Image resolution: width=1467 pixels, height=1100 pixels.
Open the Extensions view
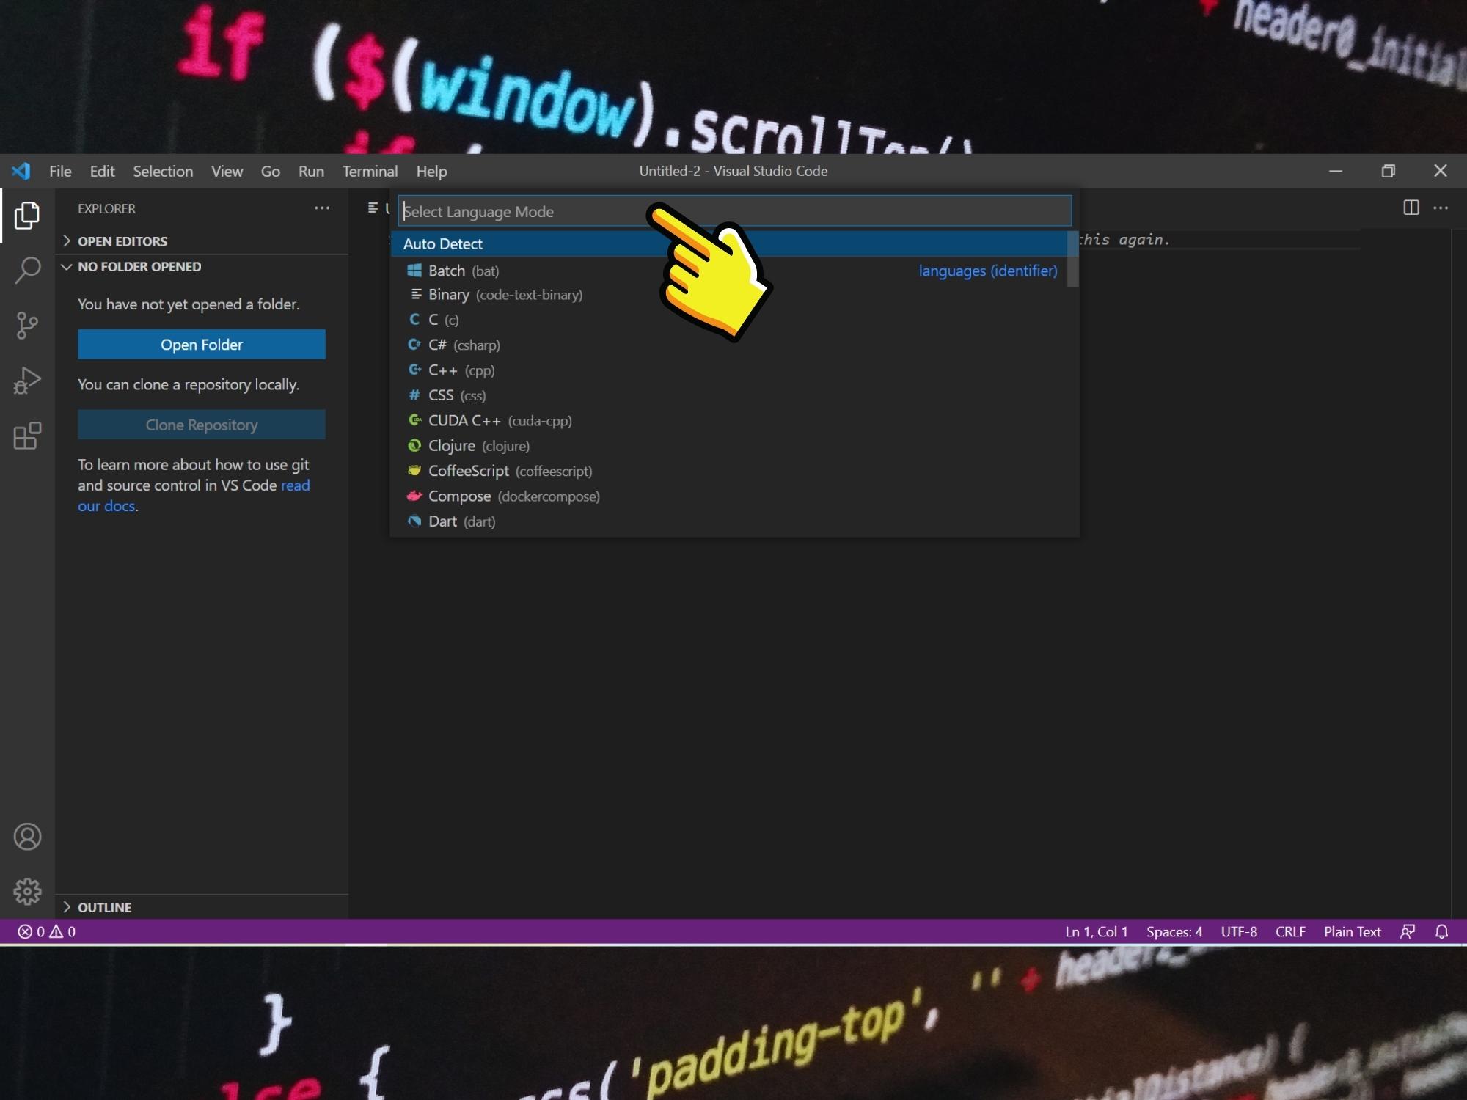pyautogui.click(x=27, y=436)
